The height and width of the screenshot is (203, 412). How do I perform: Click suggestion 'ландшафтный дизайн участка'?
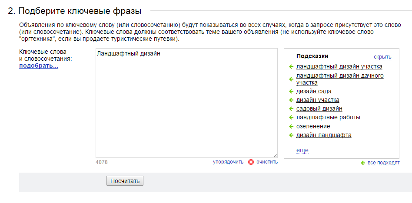pyautogui.click(x=339, y=67)
